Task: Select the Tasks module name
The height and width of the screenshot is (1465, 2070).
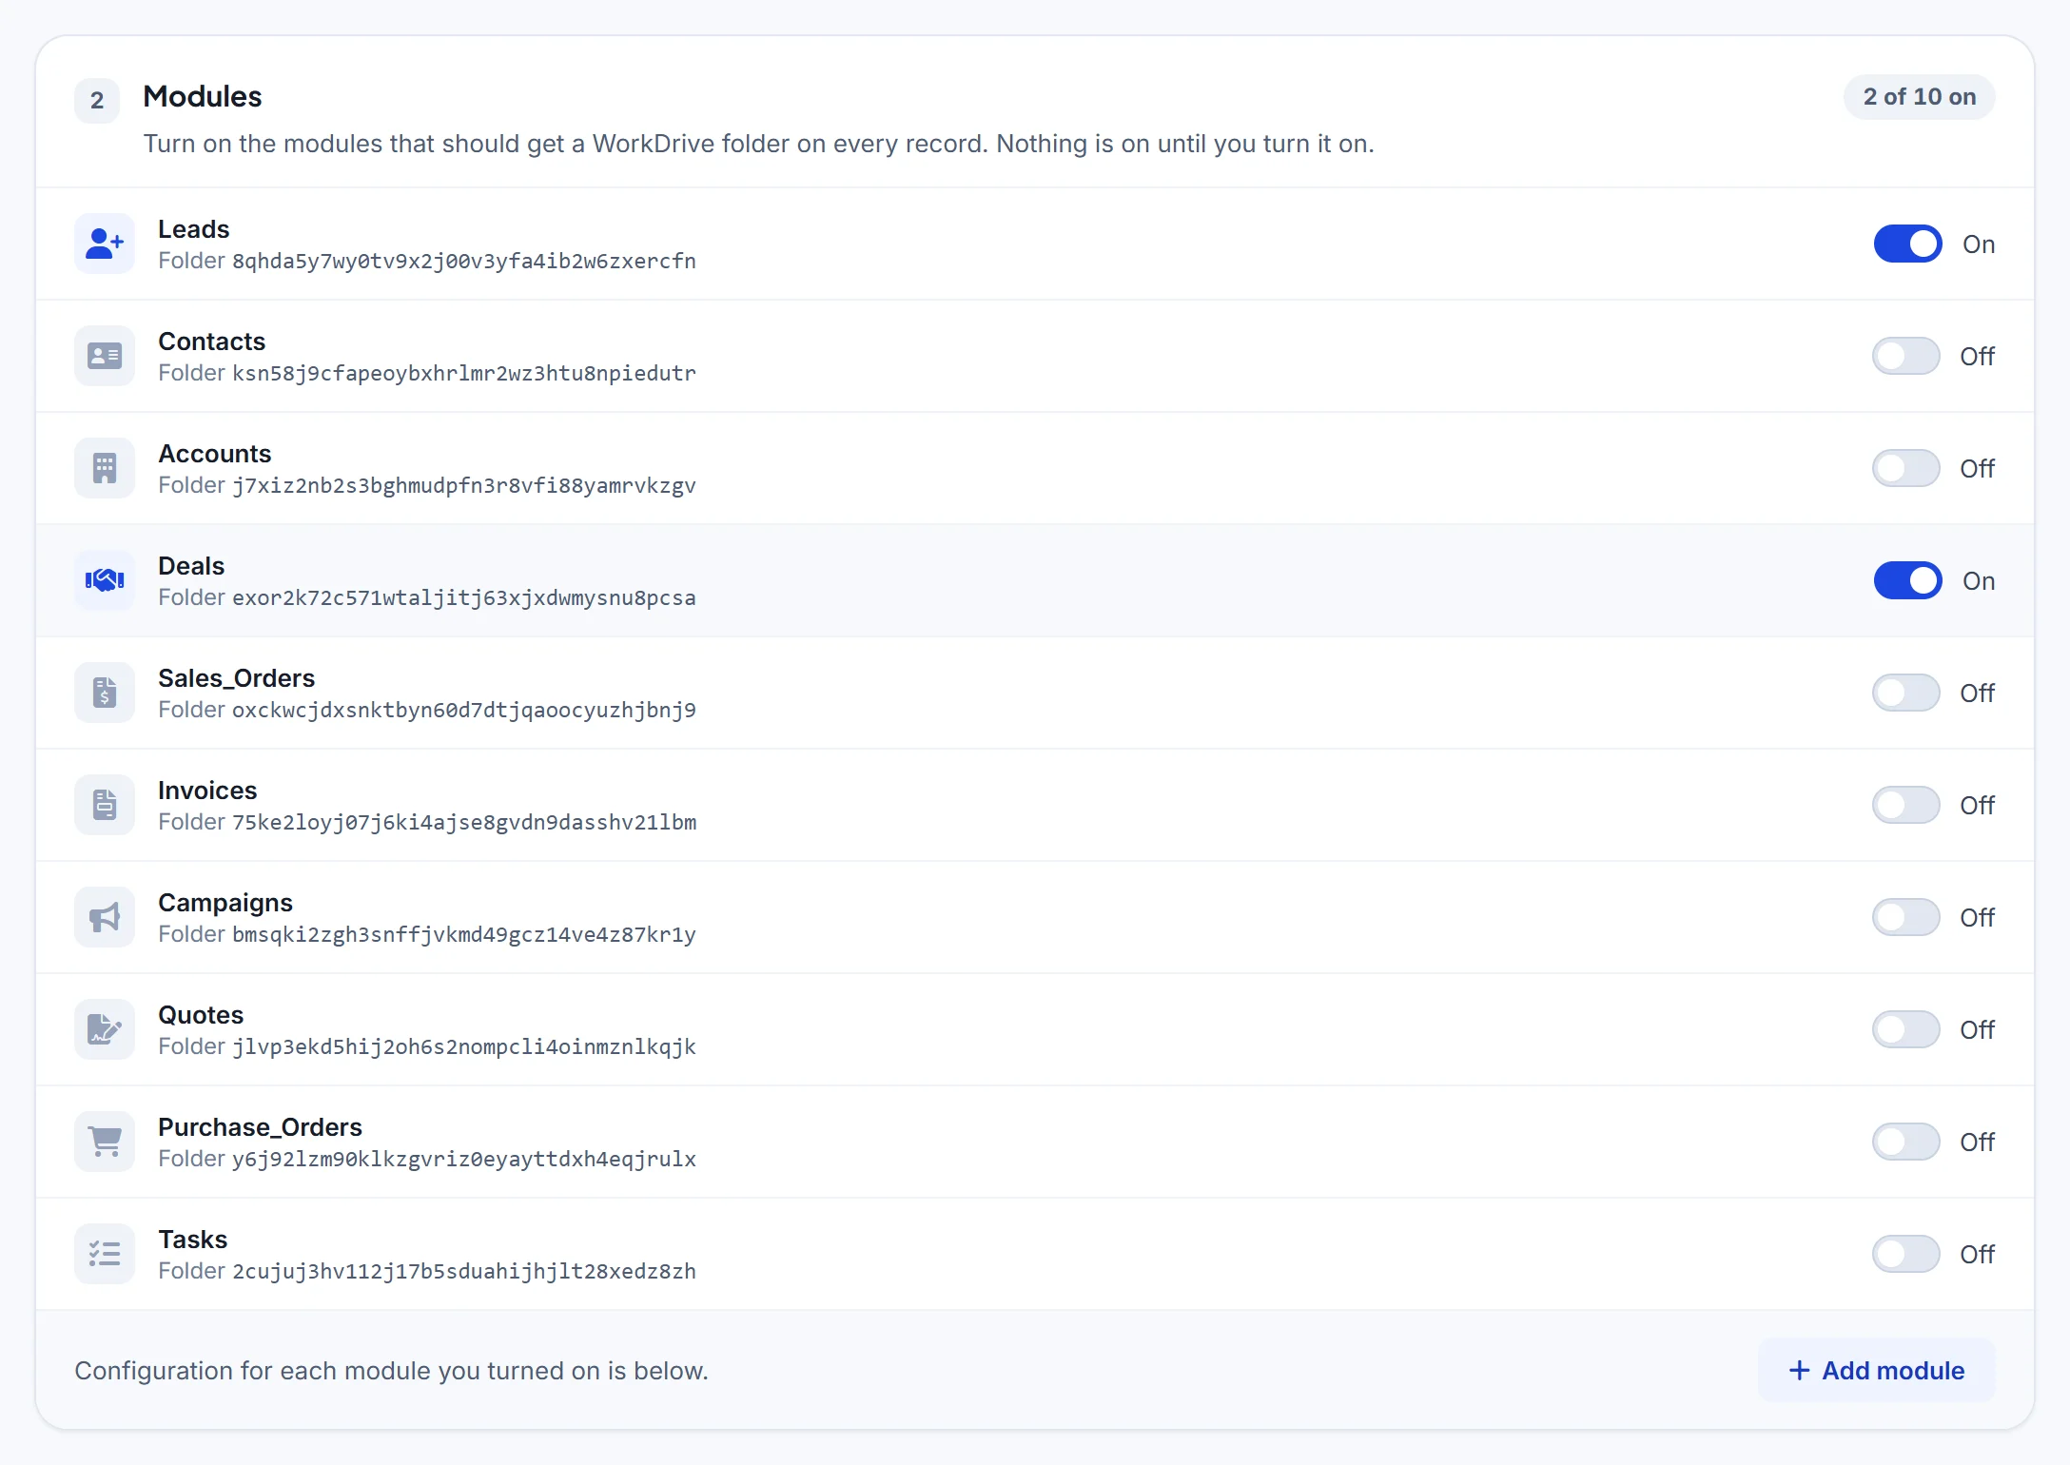Action: pyautogui.click(x=192, y=1240)
